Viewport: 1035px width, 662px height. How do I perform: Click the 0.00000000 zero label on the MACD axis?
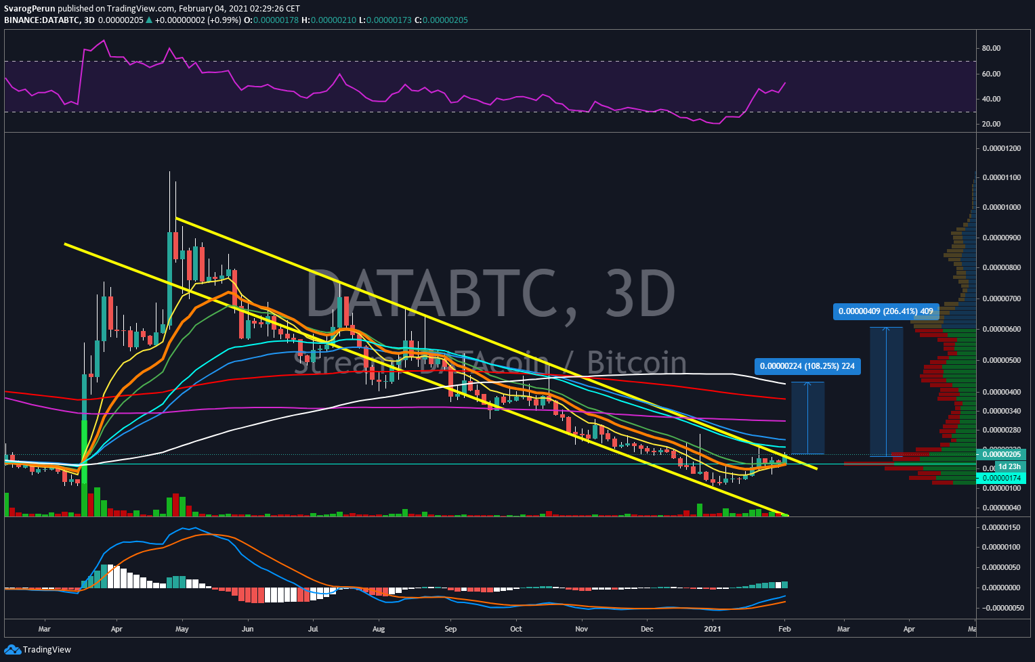[x=1001, y=588]
